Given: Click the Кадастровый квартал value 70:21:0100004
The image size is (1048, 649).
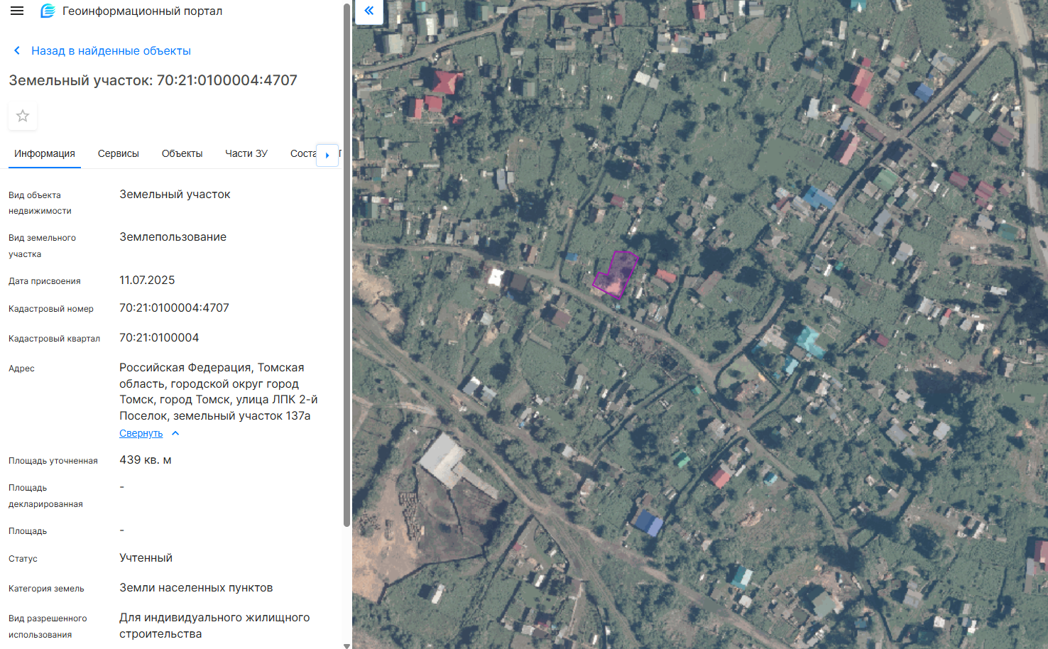Looking at the screenshot, I should 159,338.
